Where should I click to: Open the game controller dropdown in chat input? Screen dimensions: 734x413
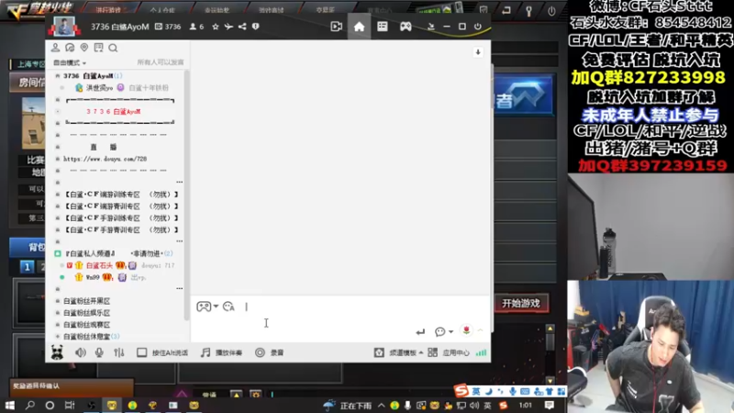point(207,307)
